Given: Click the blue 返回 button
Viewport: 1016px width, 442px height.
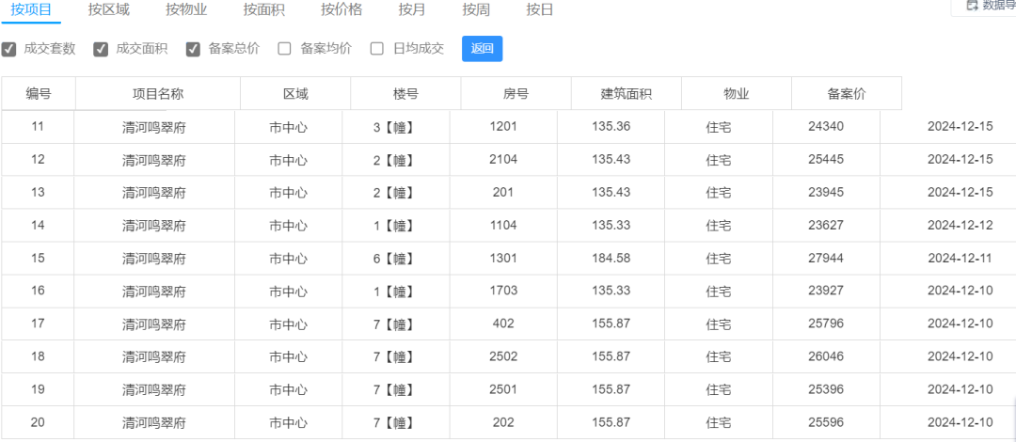Looking at the screenshot, I should pyautogui.click(x=482, y=49).
